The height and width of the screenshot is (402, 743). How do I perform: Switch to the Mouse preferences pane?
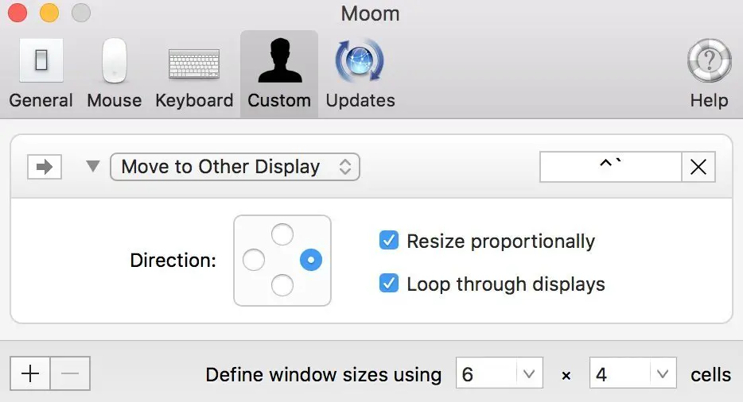[x=114, y=74]
